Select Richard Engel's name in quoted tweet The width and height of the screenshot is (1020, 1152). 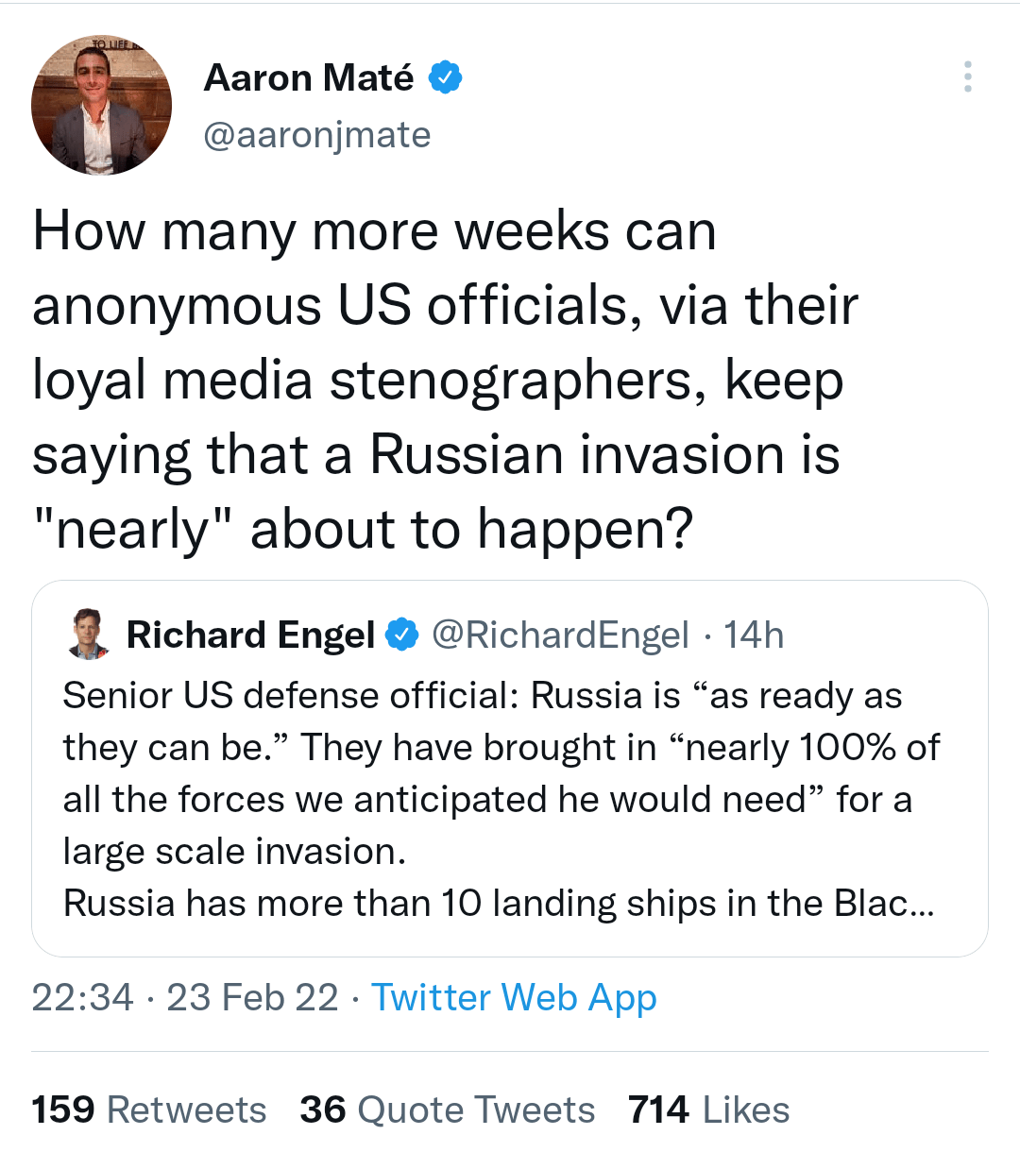[250, 635]
